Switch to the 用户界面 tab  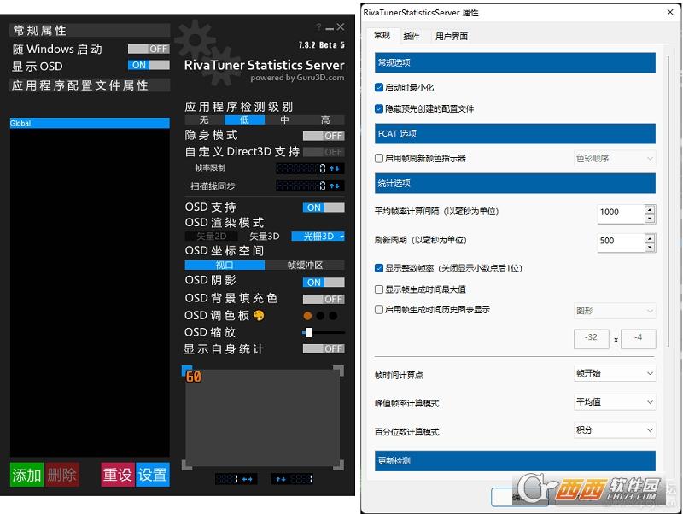click(x=452, y=36)
